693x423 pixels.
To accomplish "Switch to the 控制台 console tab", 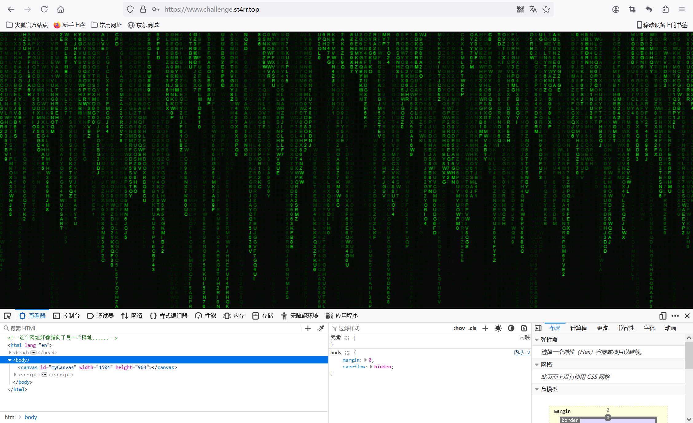I will (66, 316).
